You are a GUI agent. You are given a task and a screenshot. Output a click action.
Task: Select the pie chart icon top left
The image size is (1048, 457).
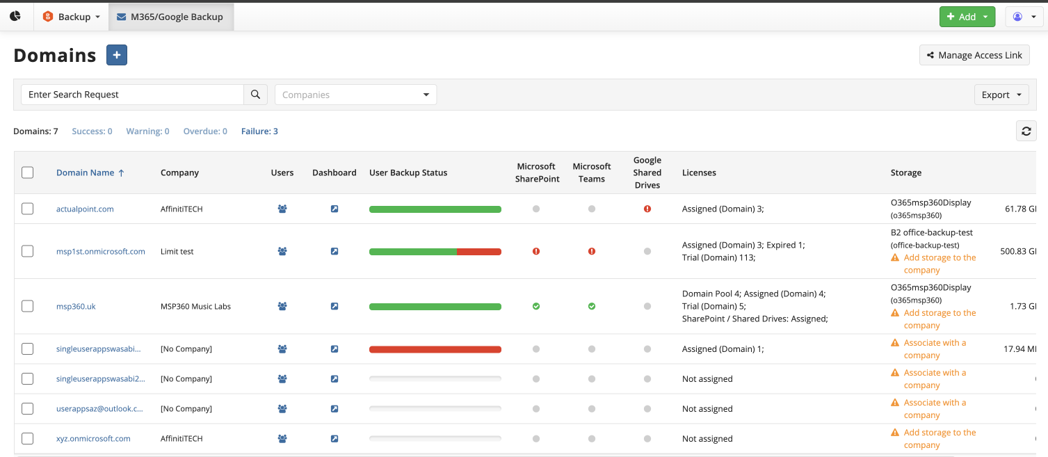[x=15, y=15]
